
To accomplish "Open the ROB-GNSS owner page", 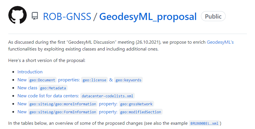I will coord(66,16).
